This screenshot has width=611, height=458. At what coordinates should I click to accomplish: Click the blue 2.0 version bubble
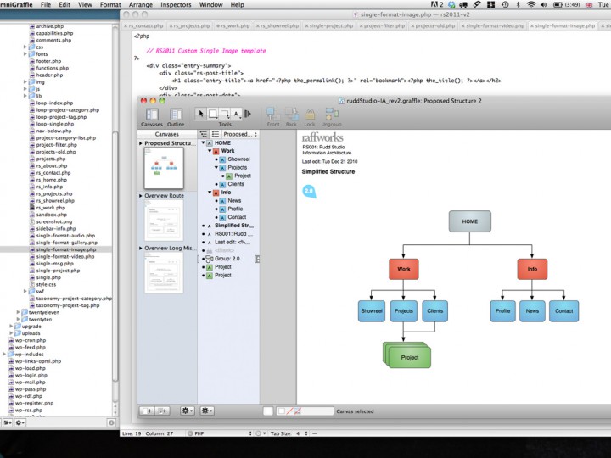click(x=309, y=191)
